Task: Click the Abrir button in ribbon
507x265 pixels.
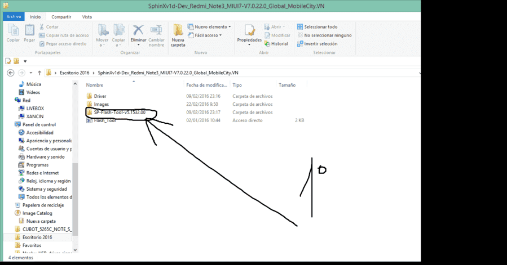Action: point(275,27)
